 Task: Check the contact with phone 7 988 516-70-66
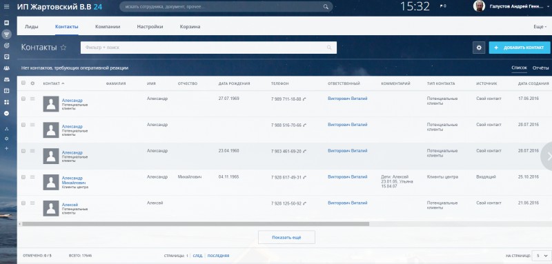click(x=23, y=125)
